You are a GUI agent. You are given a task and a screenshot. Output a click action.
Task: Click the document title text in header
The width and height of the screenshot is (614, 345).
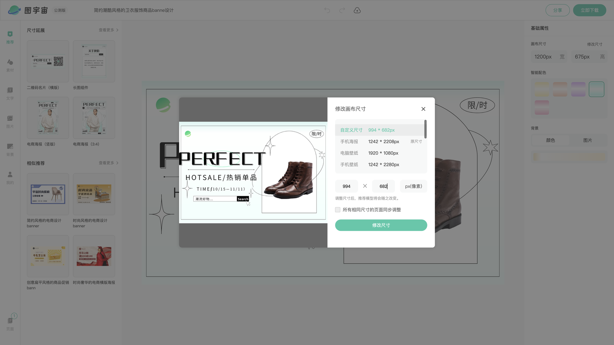coord(133,10)
